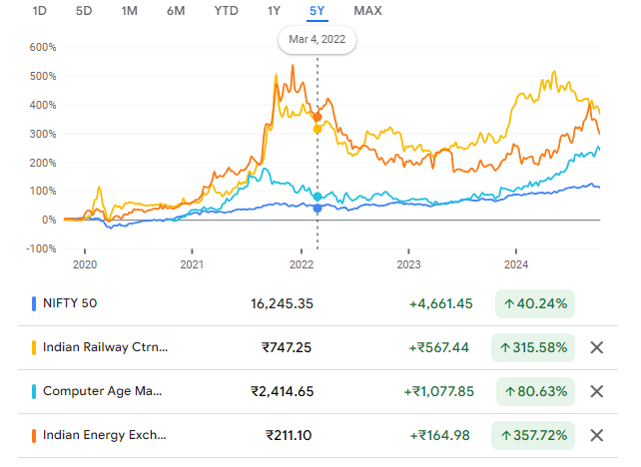The height and width of the screenshot is (467, 641).
Task: Click the teal Computer Age color marker
Action: coord(34,391)
